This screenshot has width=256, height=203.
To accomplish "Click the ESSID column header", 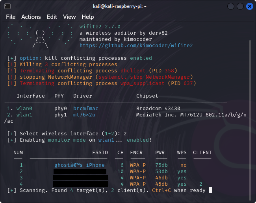I will 100,153.
